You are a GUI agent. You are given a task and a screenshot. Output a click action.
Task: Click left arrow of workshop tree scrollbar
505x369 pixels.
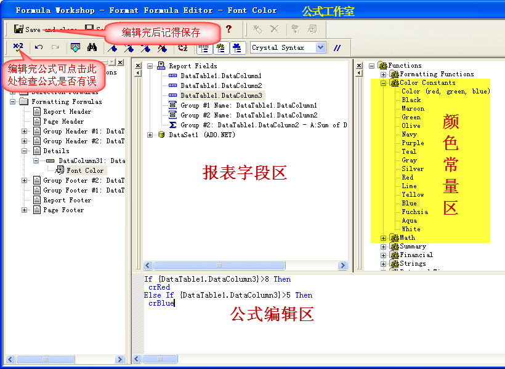(x=10, y=359)
